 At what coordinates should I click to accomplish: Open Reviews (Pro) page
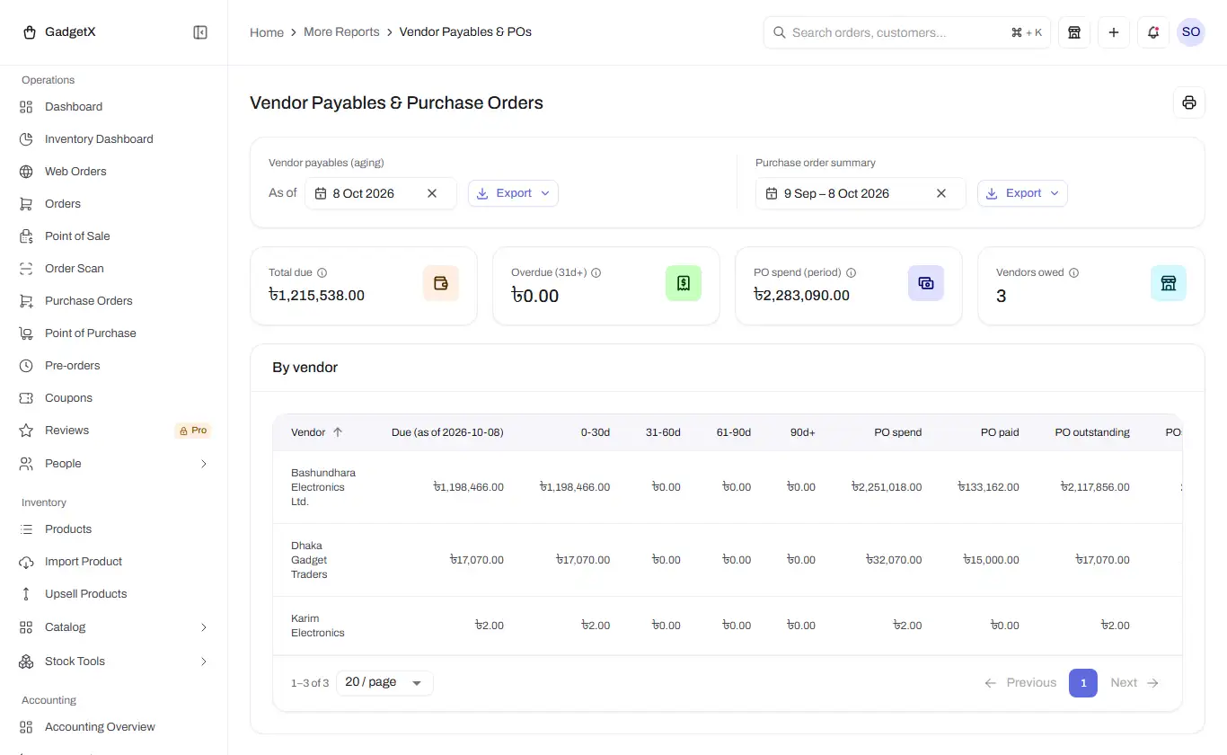pyautogui.click(x=114, y=431)
